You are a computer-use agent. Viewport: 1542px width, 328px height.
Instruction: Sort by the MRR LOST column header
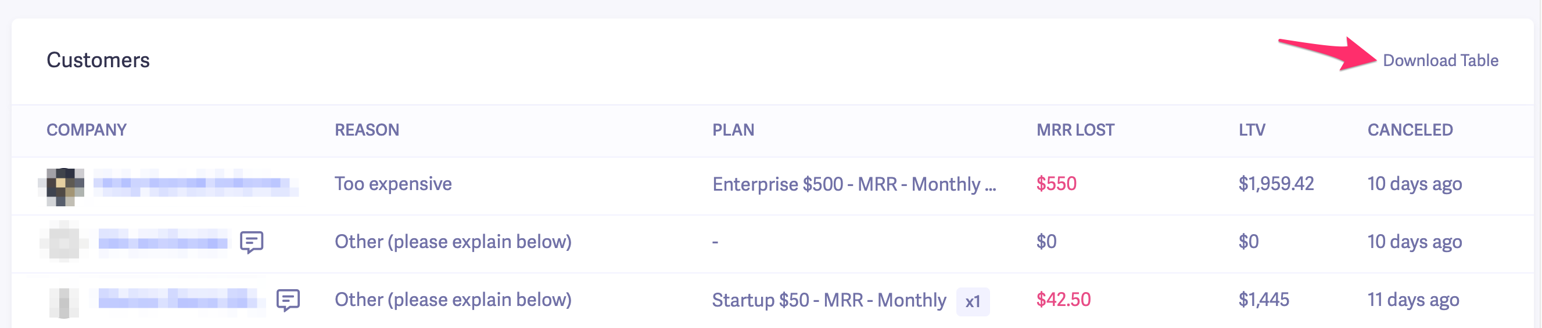[1075, 130]
